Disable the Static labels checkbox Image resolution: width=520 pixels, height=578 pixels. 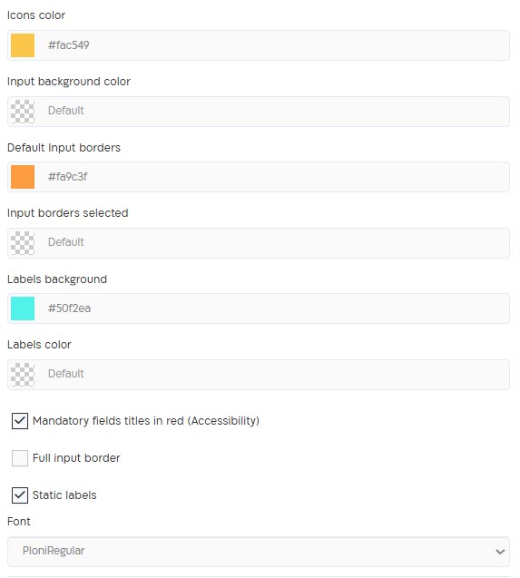pyautogui.click(x=20, y=495)
